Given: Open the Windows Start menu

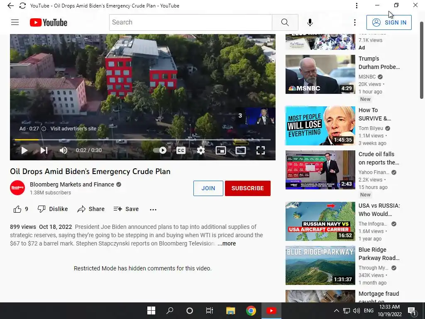Looking at the screenshot, I should [x=151, y=311].
